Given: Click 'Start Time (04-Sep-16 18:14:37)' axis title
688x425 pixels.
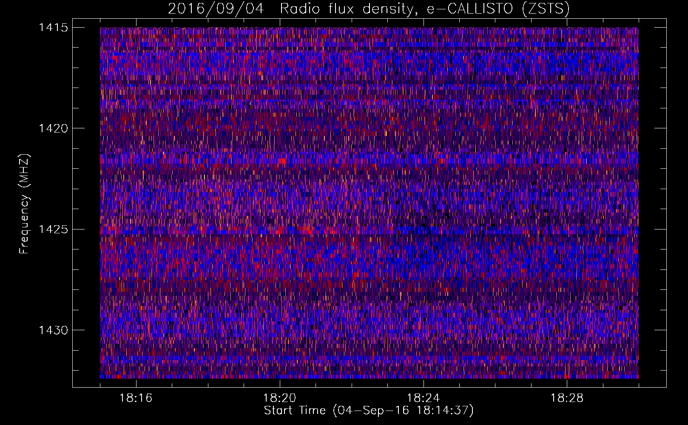Looking at the screenshot, I should pyautogui.click(x=369, y=411).
